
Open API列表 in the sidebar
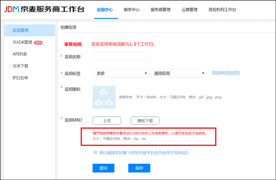[x=20, y=54]
